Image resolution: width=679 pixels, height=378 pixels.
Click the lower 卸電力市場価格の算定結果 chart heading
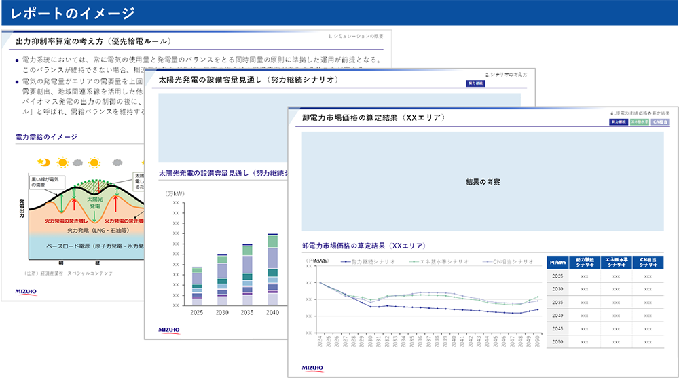tap(364, 246)
